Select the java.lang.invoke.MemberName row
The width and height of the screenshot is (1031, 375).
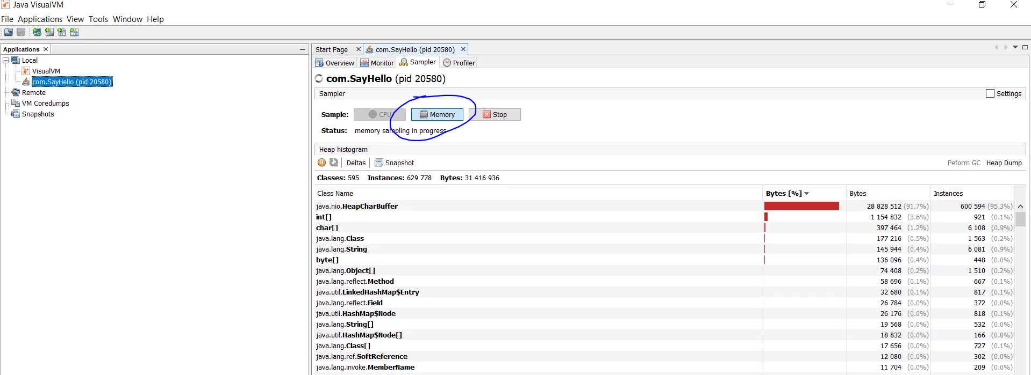click(x=664, y=367)
